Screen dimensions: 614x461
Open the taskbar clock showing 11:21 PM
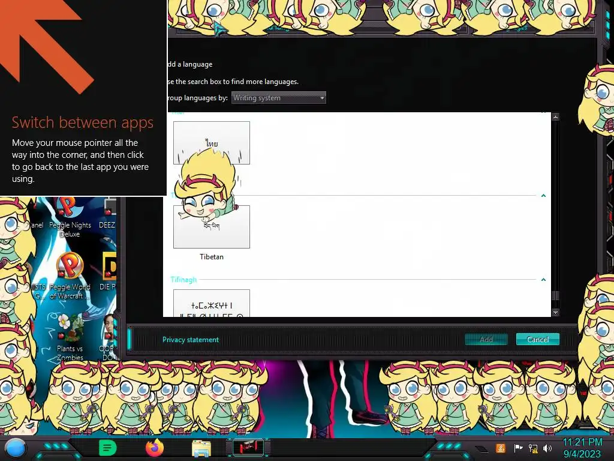click(x=582, y=448)
